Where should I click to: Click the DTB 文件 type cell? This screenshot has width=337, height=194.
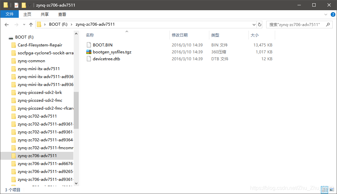[220, 59]
